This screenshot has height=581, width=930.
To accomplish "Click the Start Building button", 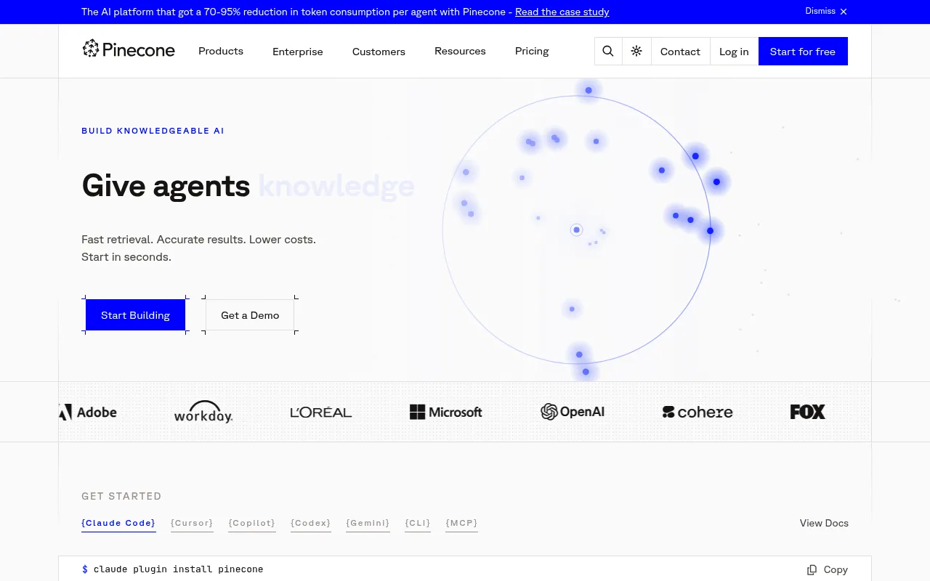I will pyautogui.click(x=135, y=315).
